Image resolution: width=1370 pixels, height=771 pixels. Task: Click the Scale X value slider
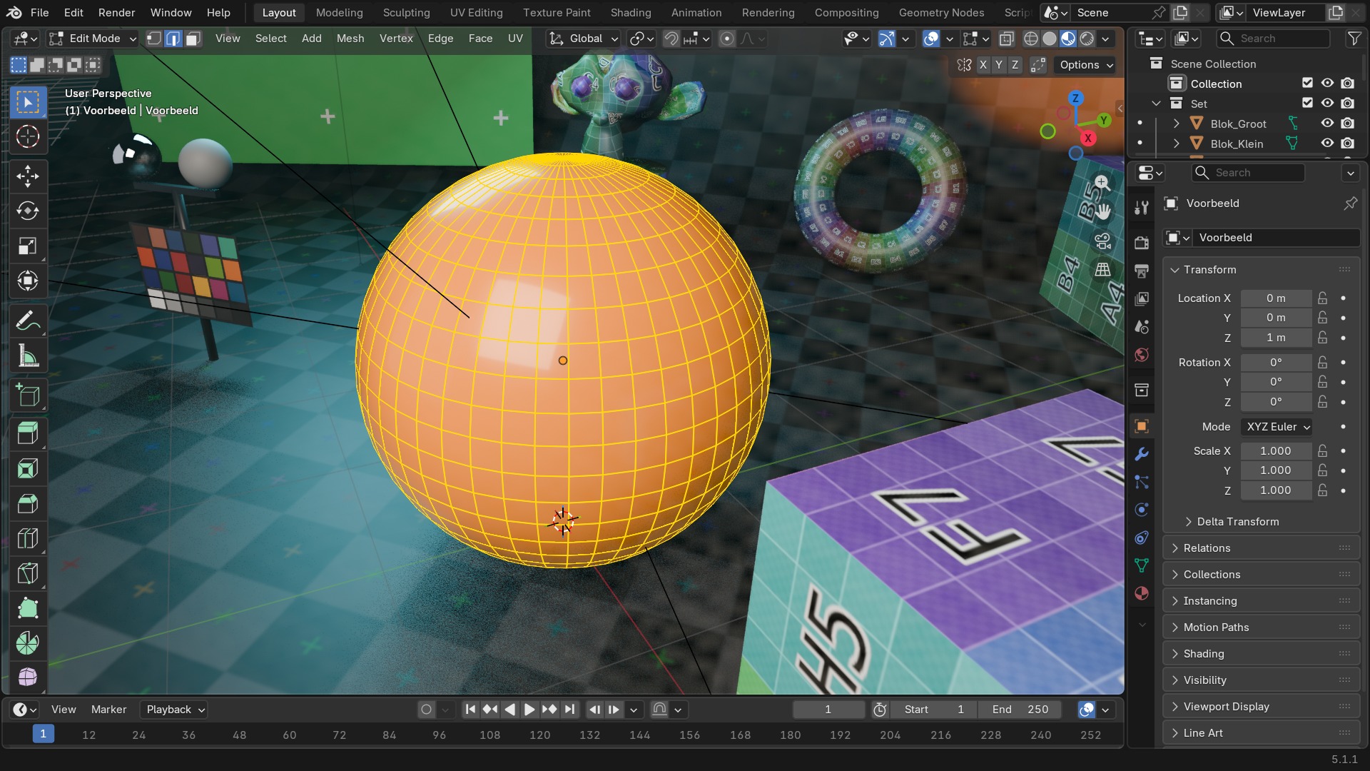click(x=1276, y=451)
